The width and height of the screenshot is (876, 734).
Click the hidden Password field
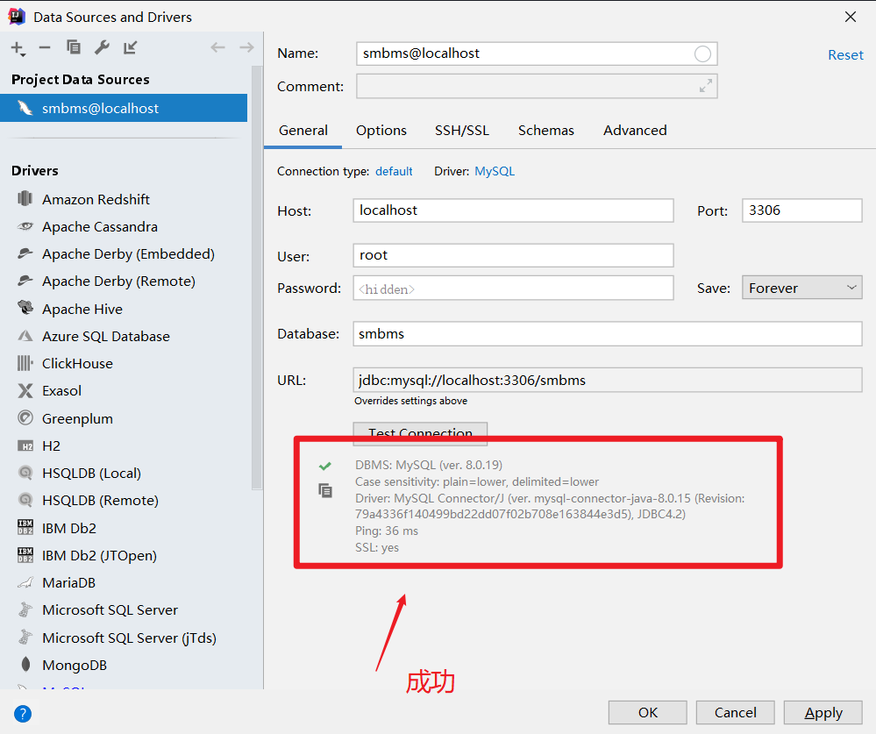513,289
